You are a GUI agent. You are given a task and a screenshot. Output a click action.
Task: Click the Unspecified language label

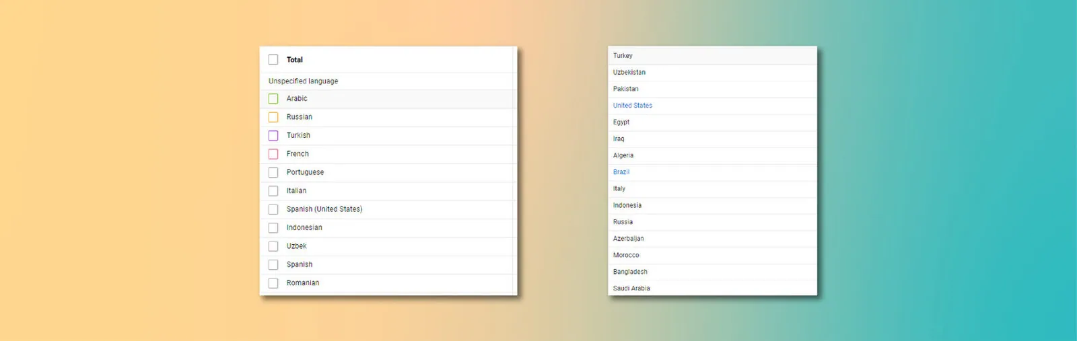click(x=303, y=81)
